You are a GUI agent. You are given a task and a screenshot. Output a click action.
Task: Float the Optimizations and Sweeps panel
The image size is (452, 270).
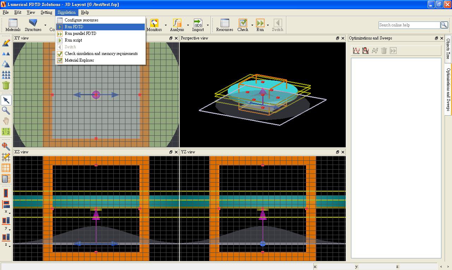tap(436, 38)
